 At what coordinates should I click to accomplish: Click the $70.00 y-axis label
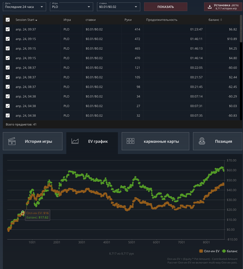(231, 160)
